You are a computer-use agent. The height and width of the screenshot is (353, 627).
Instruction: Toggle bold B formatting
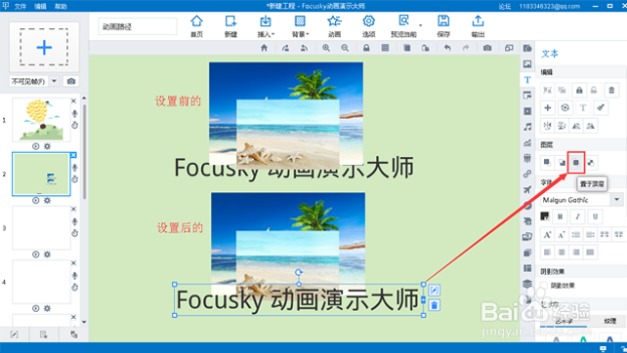coord(560,216)
